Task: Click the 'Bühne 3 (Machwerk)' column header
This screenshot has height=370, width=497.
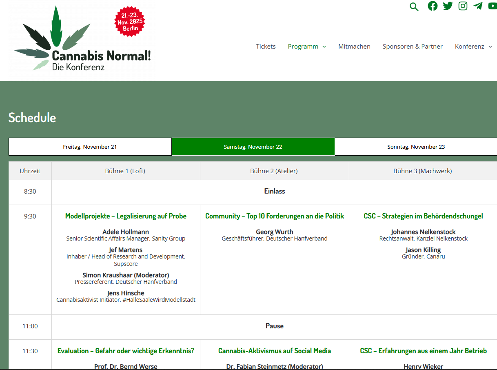Action: click(x=423, y=171)
